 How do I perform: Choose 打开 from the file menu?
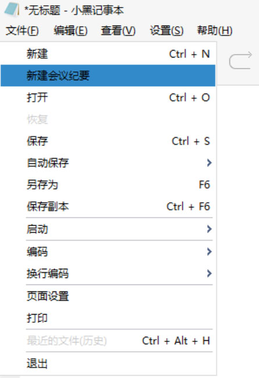pos(108,97)
